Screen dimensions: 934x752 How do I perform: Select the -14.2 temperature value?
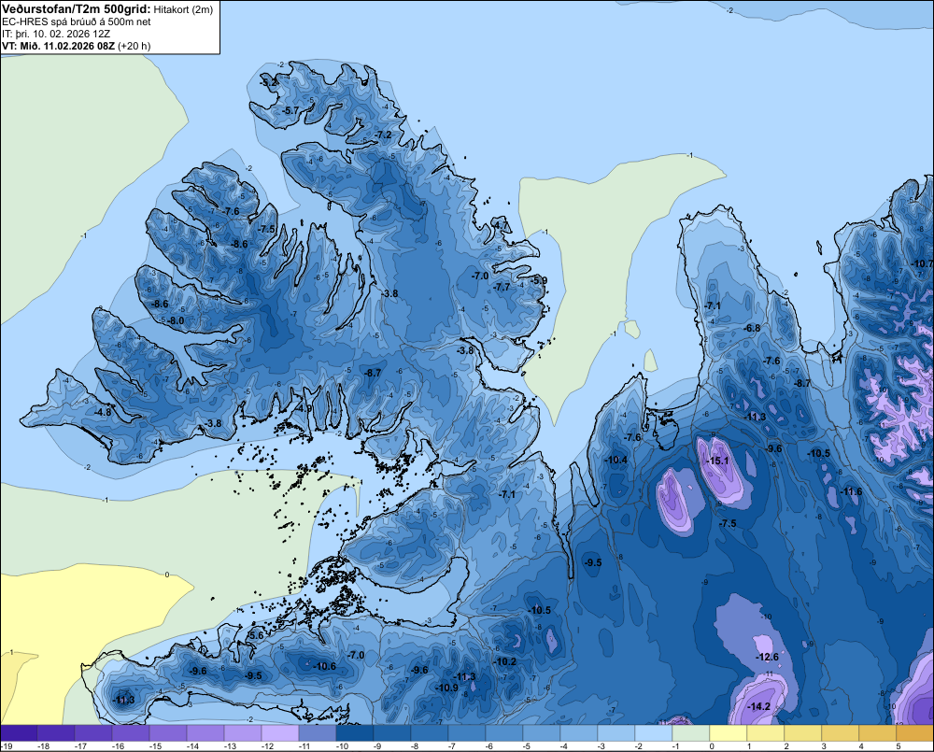tap(758, 707)
